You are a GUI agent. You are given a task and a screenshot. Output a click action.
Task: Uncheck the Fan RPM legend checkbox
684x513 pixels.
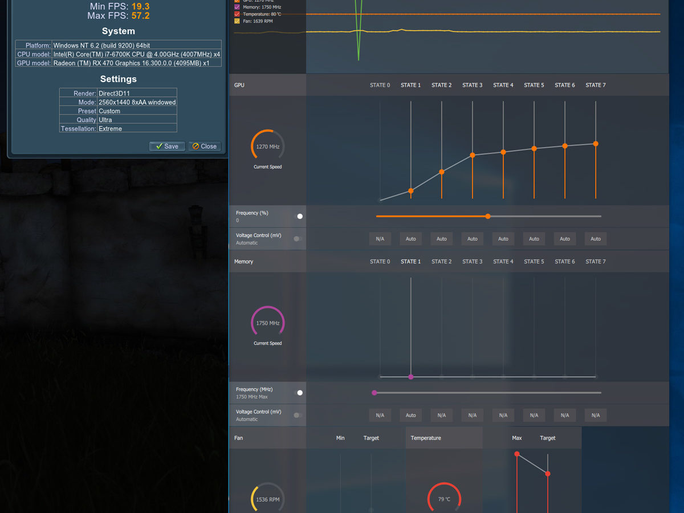click(237, 21)
